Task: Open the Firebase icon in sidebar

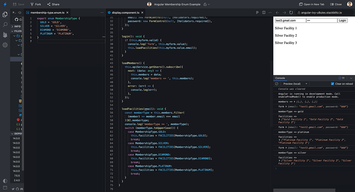Action: coord(5,35)
